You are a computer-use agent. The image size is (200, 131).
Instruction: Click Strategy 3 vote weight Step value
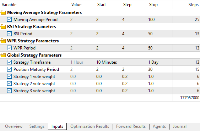[134, 91]
